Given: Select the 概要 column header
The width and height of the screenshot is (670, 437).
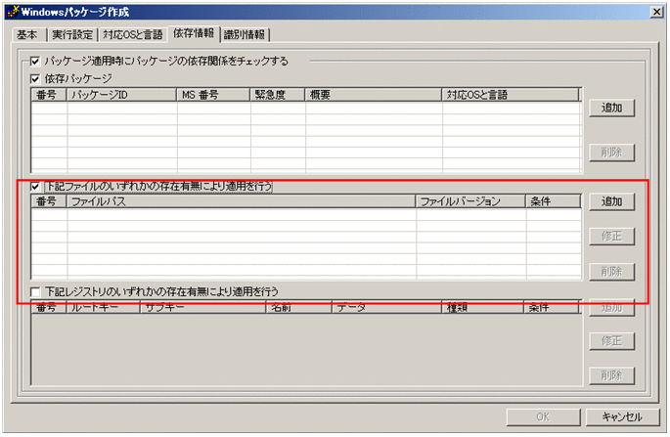Looking at the screenshot, I should tap(374, 96).
